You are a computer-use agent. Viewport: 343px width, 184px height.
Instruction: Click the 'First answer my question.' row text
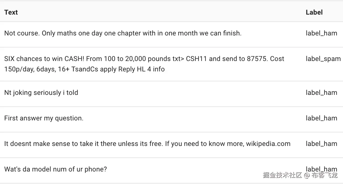44,118
